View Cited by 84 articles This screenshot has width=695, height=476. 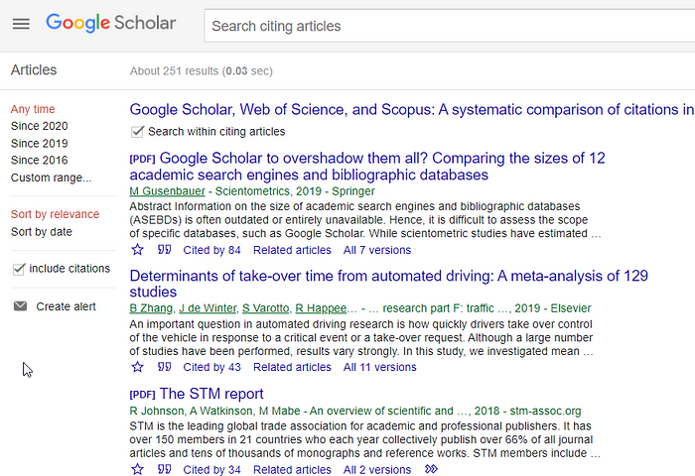point(211,250)
